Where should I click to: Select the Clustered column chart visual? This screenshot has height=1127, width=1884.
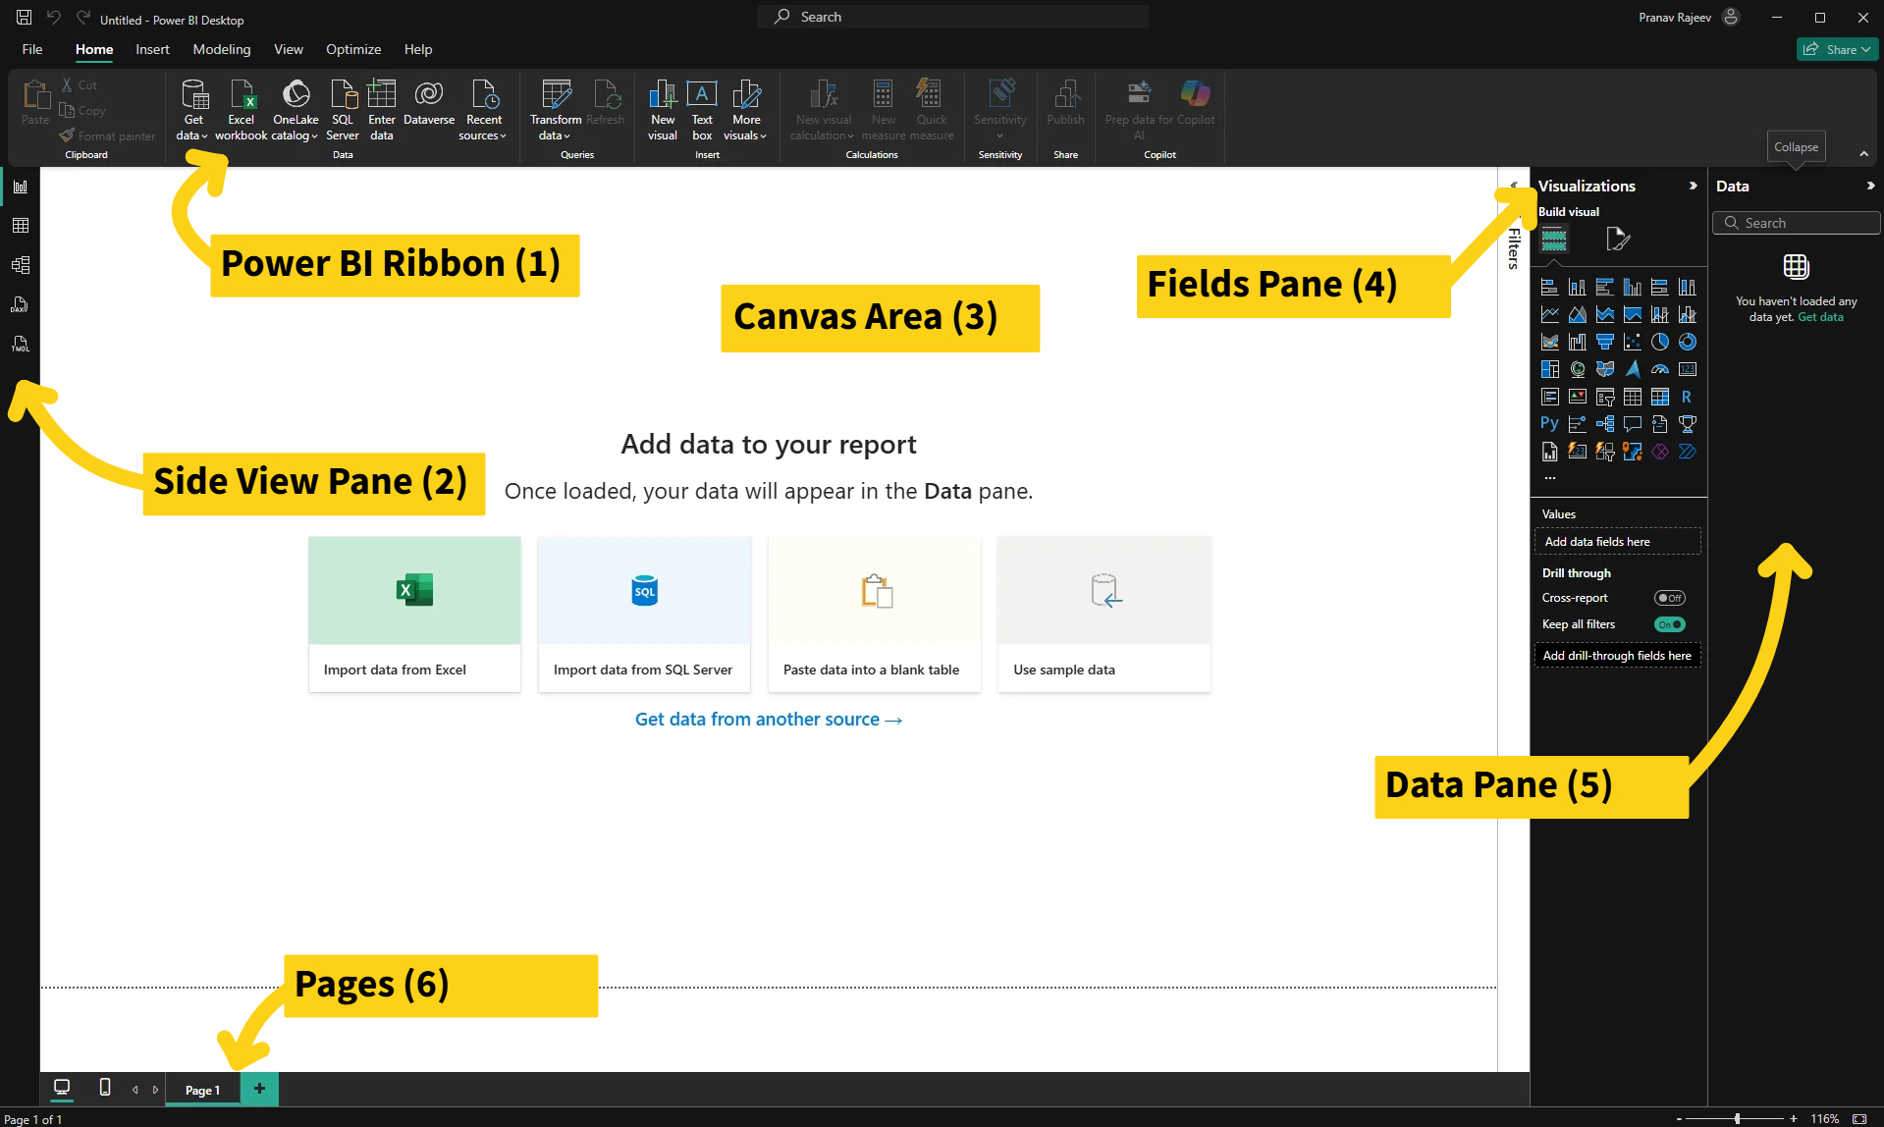[x=1632, y=287]
